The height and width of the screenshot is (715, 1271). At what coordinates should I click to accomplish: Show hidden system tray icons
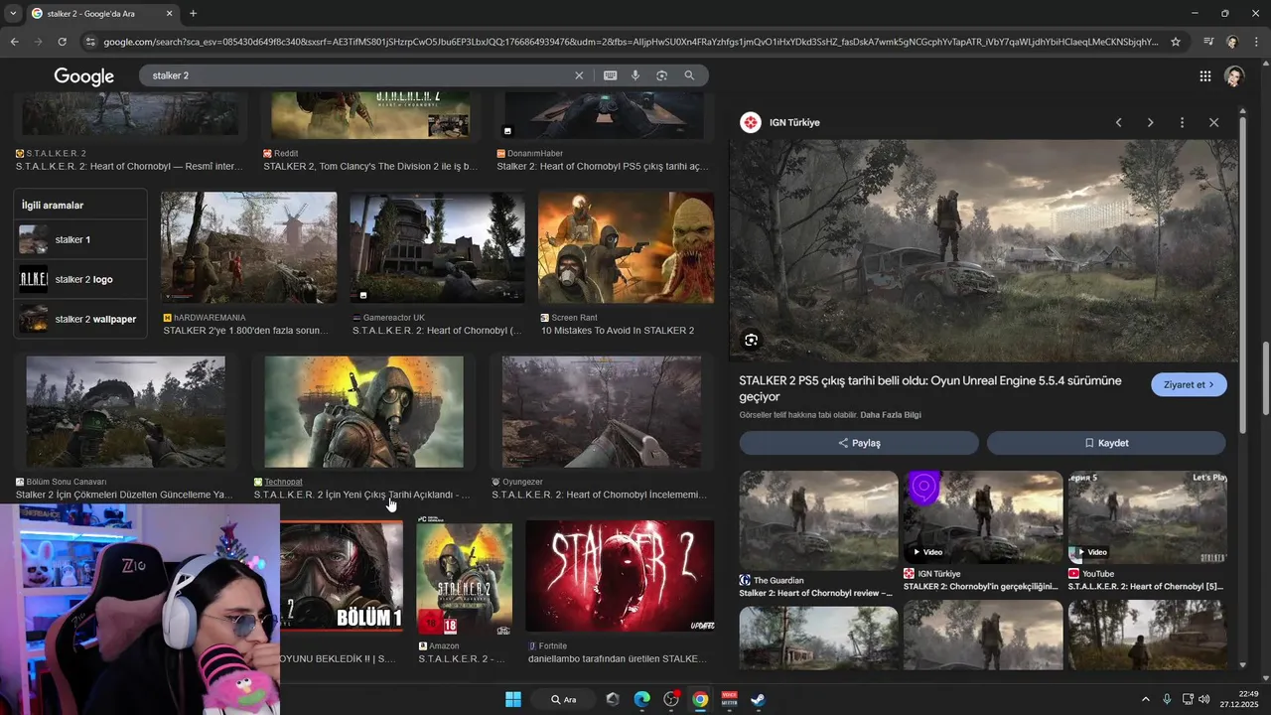click(1145, 699)
